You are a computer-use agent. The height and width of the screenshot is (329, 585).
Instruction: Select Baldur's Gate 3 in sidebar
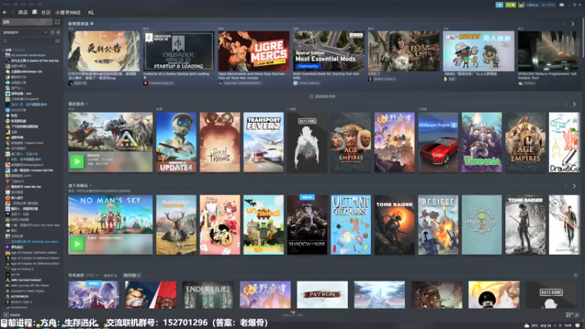click(x=19, y=302)
